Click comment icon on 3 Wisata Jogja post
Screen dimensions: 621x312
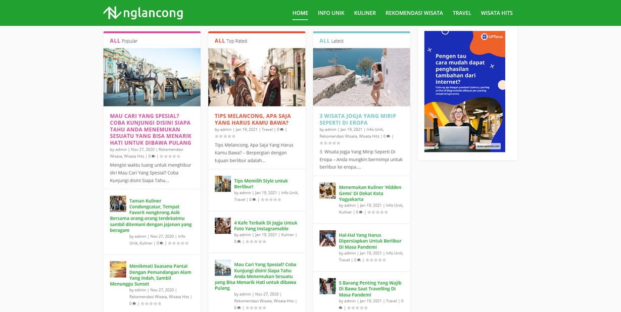click(x=388, y=136)
